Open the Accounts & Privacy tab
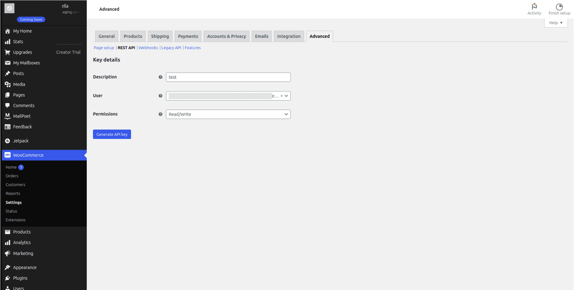Image resolution: width=574 pixels, height=290 pixels. pyautogui.click(x=226, y=36)
